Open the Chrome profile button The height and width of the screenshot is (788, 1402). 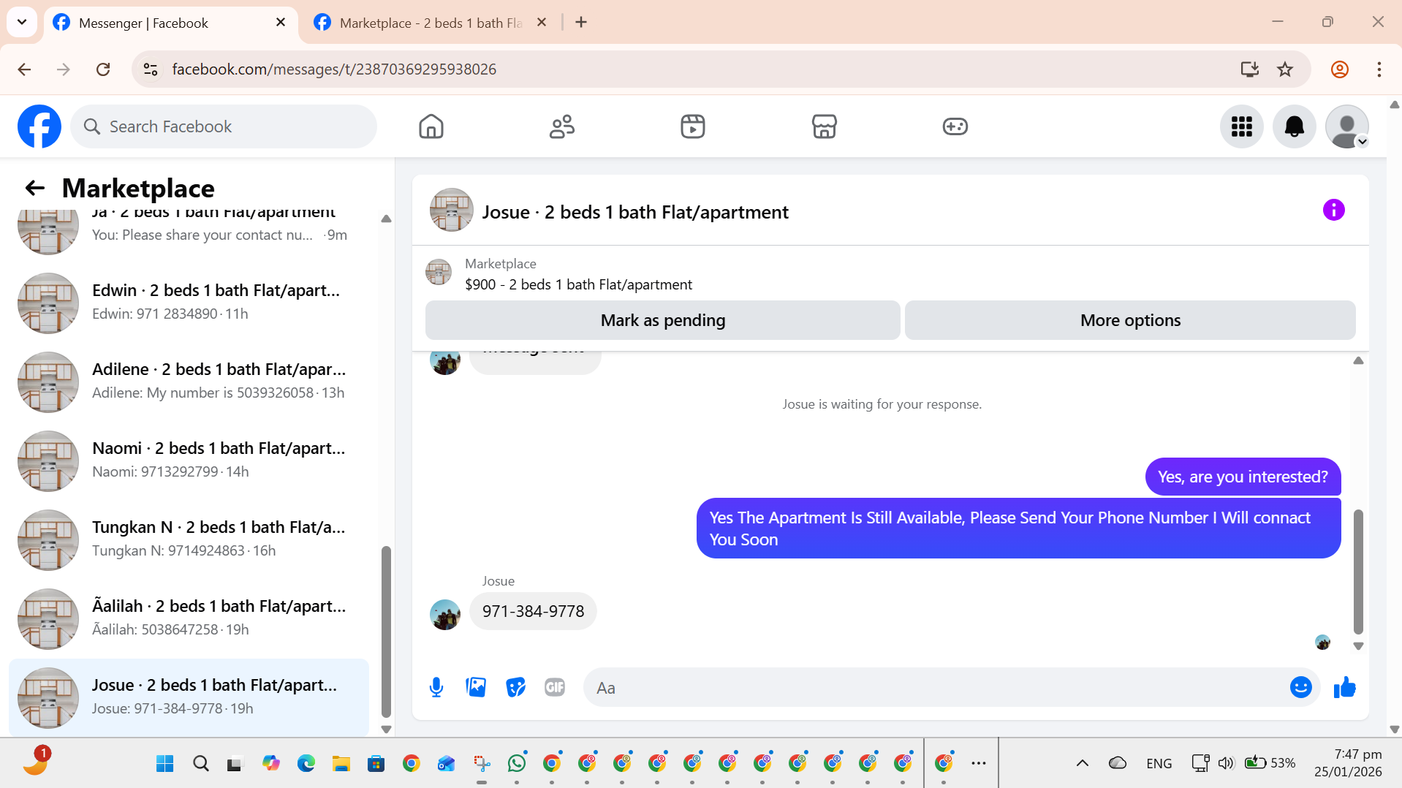pyautogui.click(x=1339, y=69)
